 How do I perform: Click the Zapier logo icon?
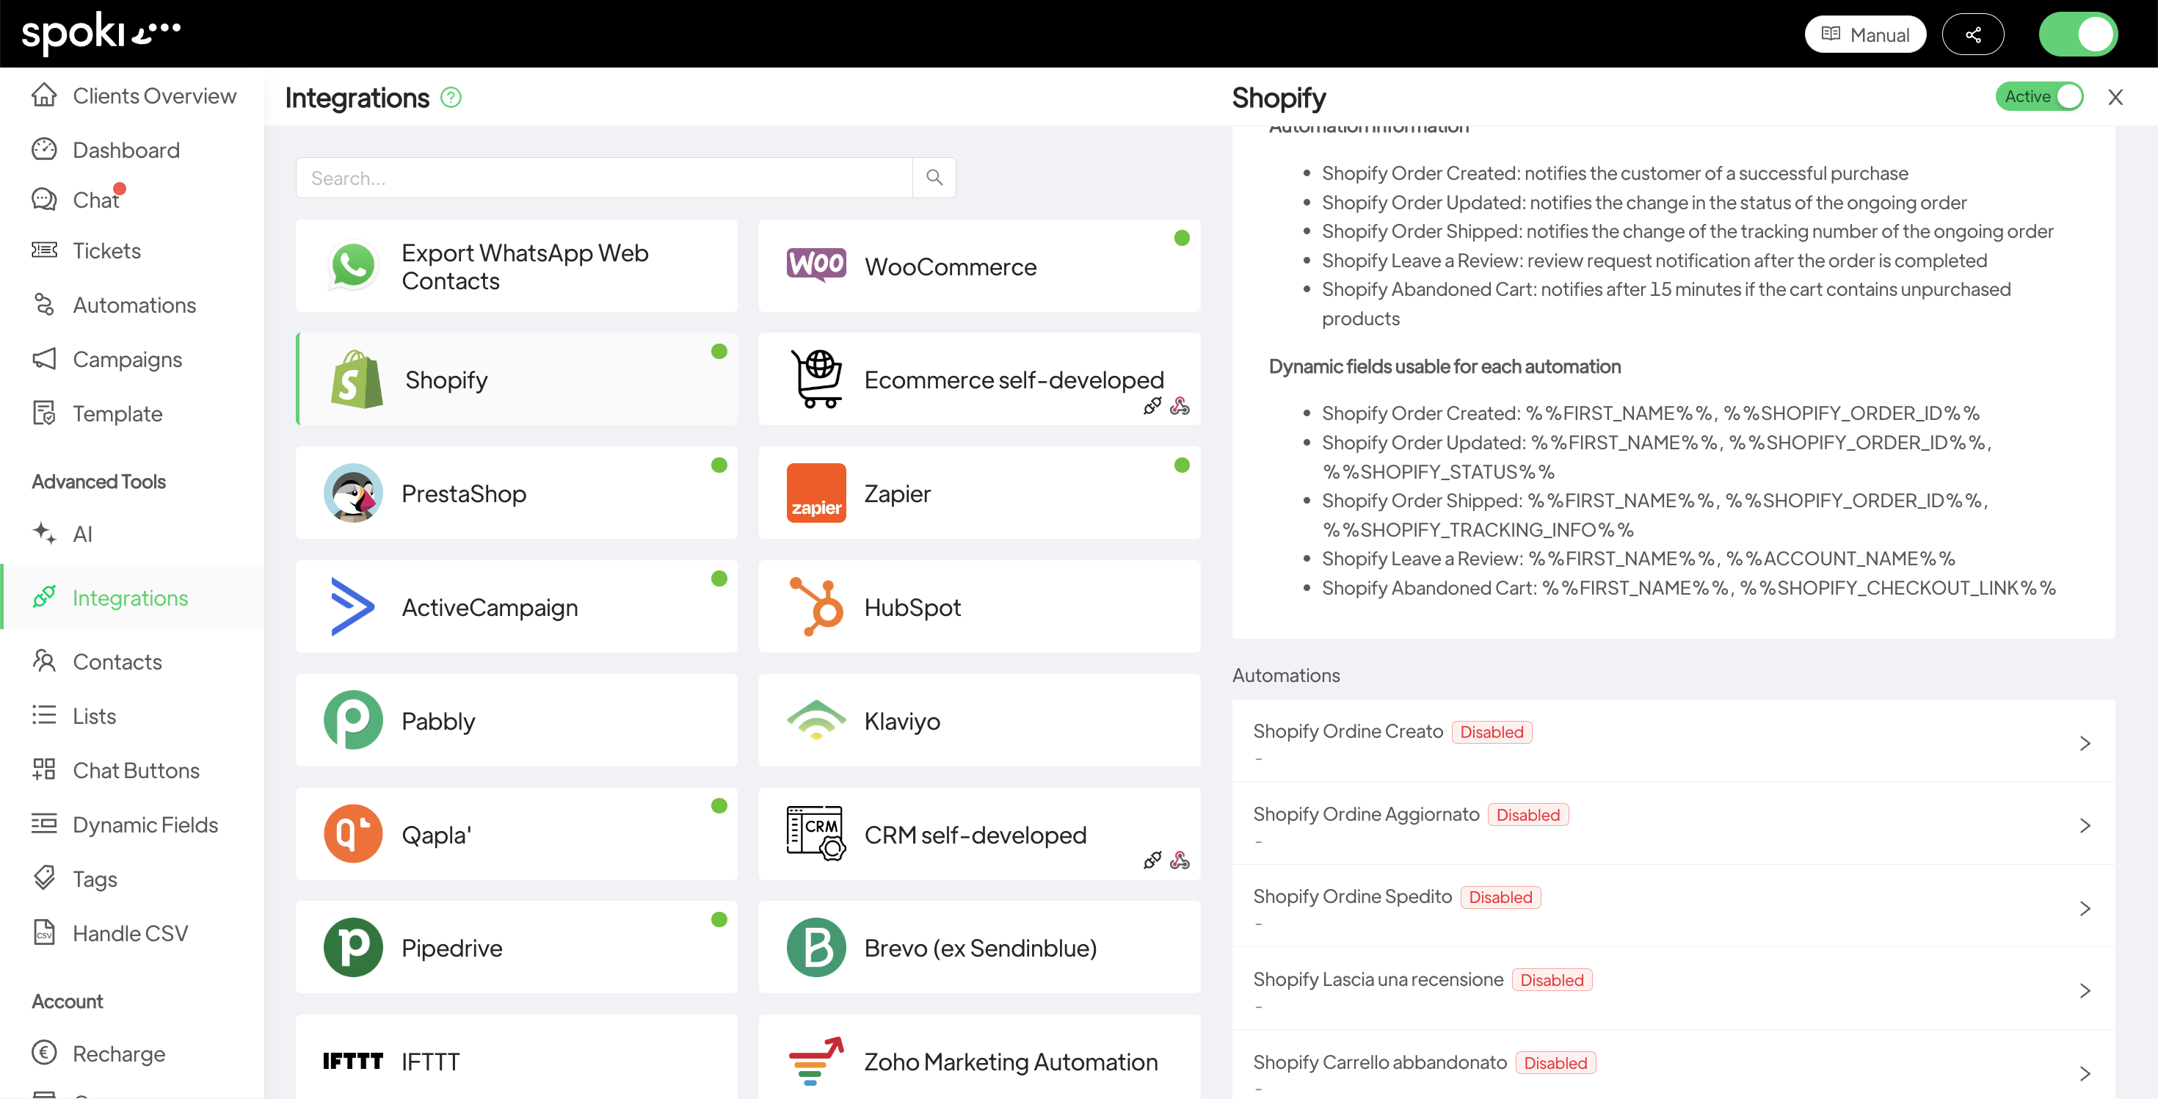coord(815,493)
